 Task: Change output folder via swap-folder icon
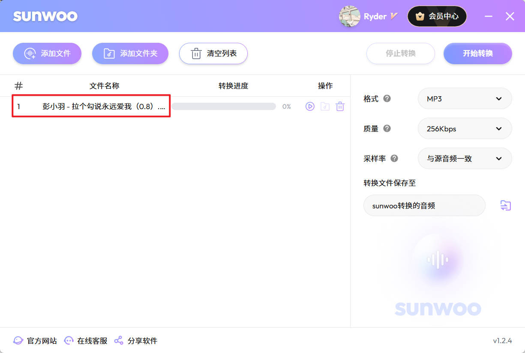(506, 205)
